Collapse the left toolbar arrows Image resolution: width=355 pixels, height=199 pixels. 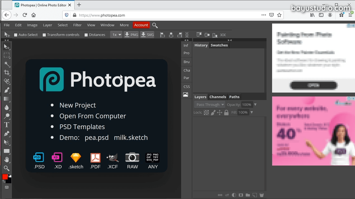coord(7,40)
